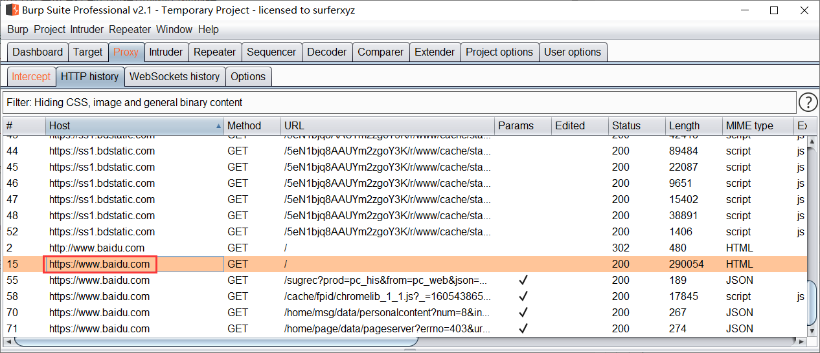Select request row number 44
Viewport: 820px width, 353px height.
pyautogui.click(x=405, y=151)
